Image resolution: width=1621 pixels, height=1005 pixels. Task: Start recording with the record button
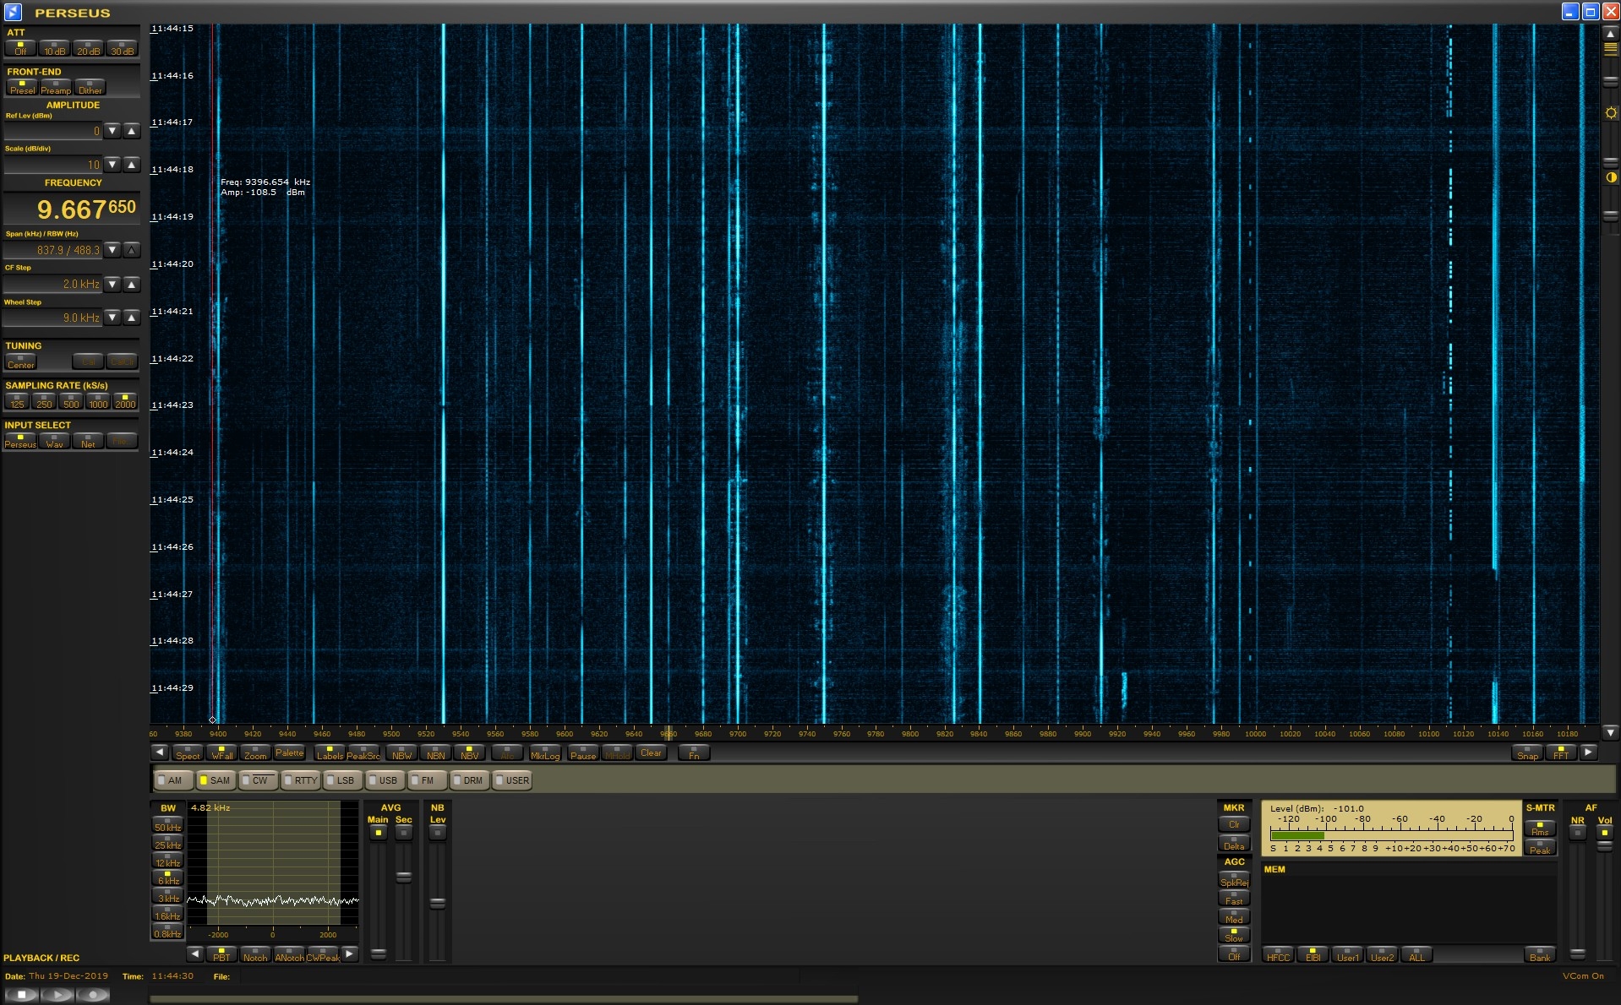(x=93, y=995)
